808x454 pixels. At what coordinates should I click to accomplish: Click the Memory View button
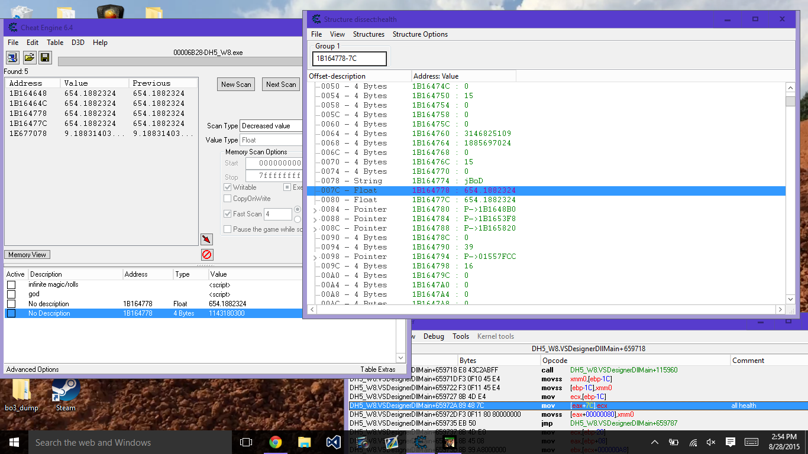coord(27,255)
